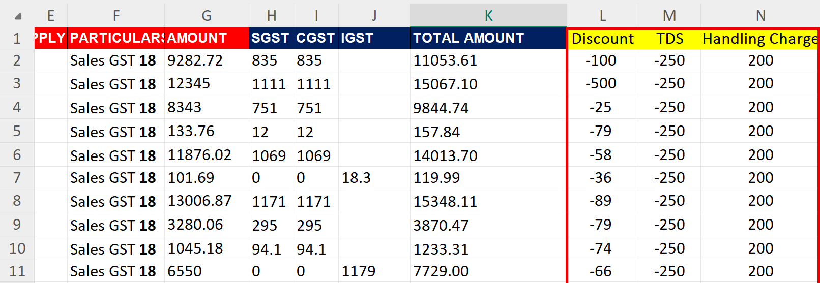Select total amount cell 14013.70

(x=488, y=155)
